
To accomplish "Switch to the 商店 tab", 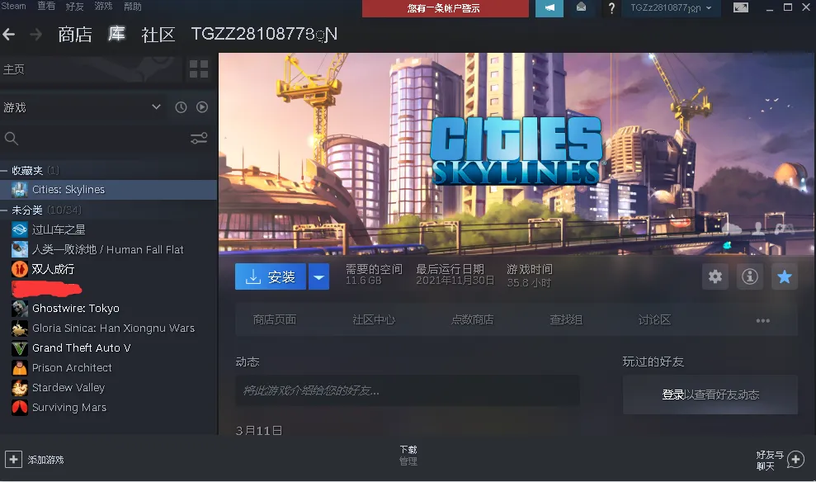I will [x=74, y=35].
